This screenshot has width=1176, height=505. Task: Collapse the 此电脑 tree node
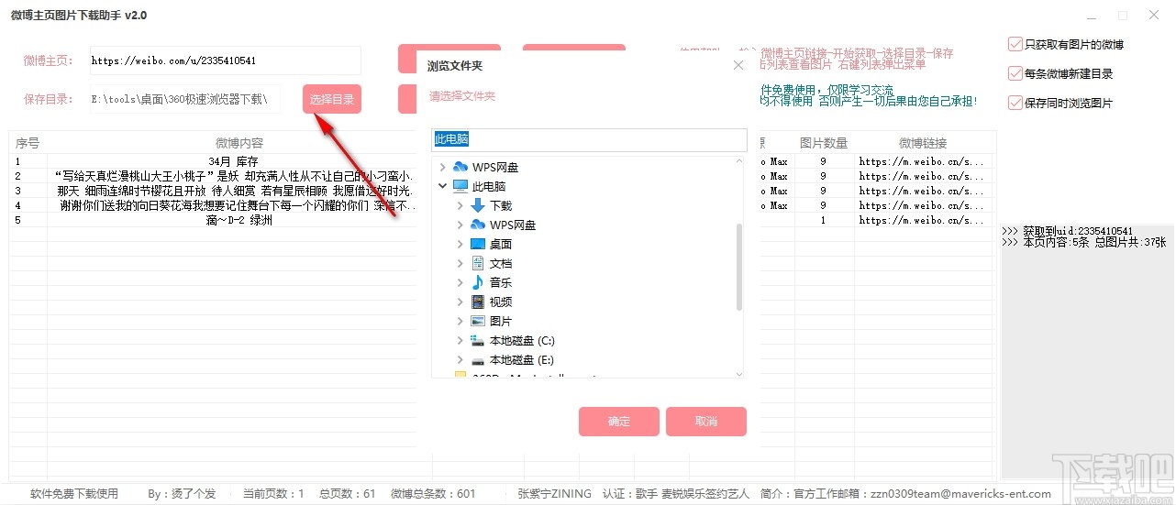point(443,186)
